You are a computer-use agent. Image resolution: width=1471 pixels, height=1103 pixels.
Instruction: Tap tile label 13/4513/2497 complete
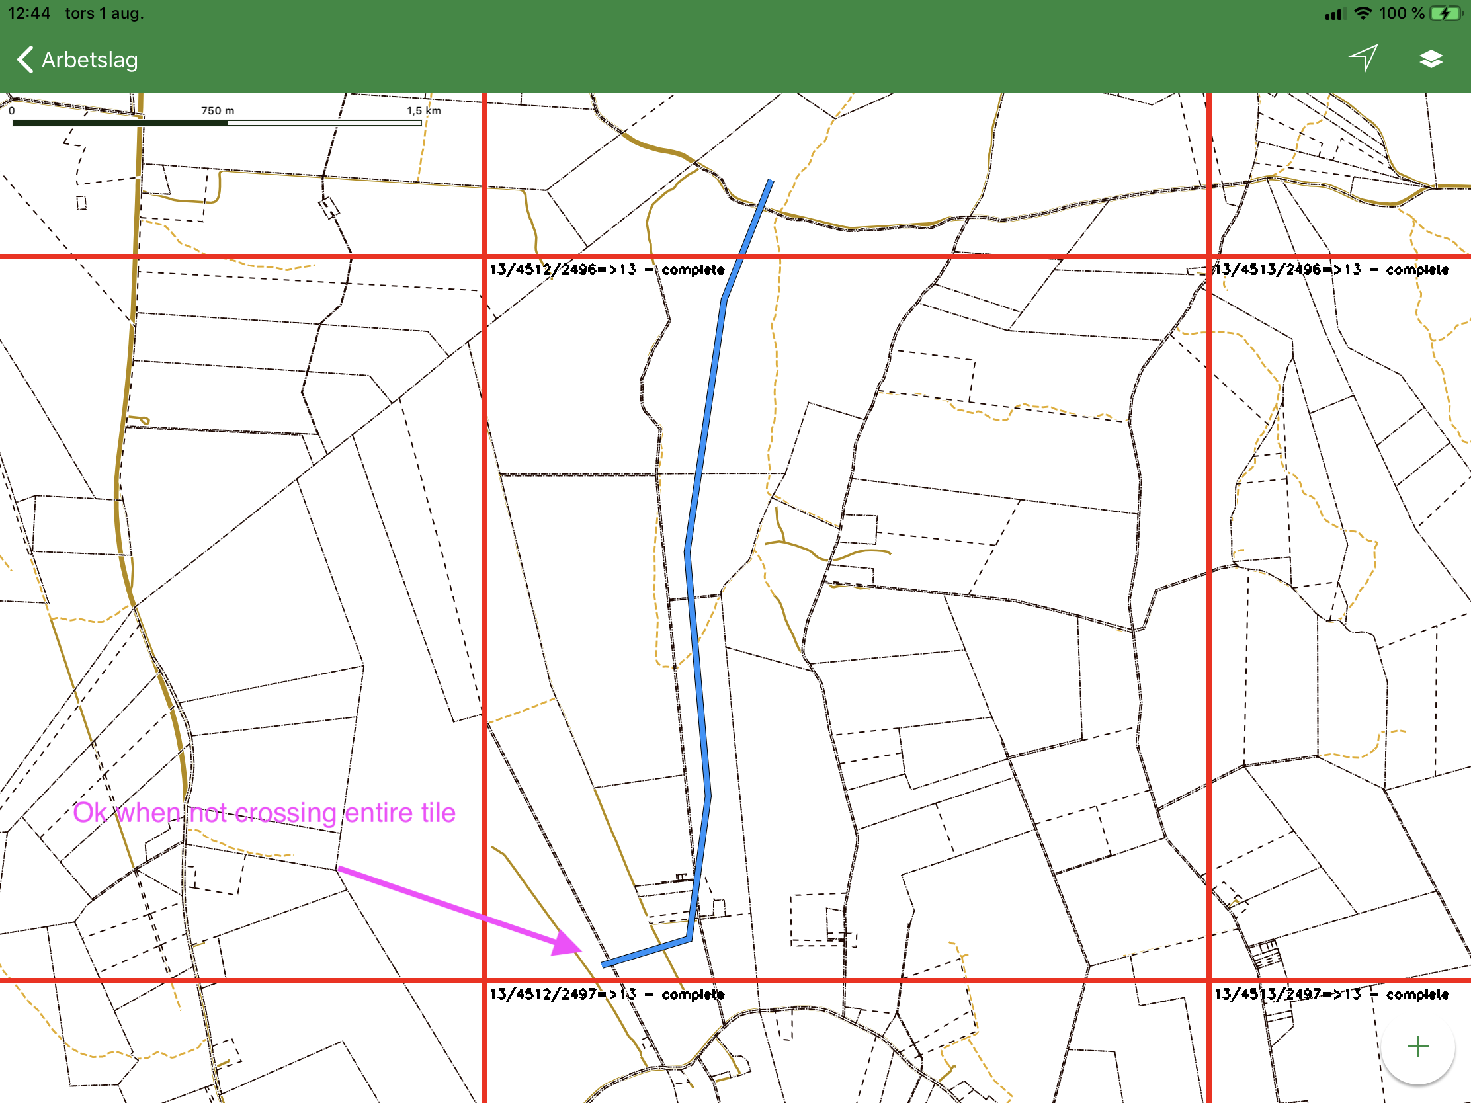click(1331, 995)
